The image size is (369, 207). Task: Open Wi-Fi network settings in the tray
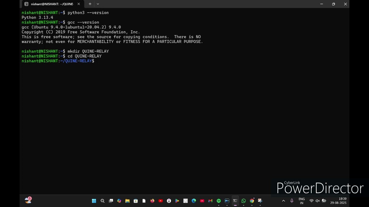pos(311,201)
